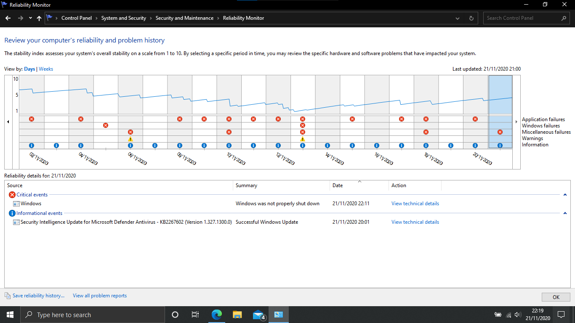Click the 'Windows was not properly shut down' summary
This screenshot has width=575, height=323.
pos(277,204)
